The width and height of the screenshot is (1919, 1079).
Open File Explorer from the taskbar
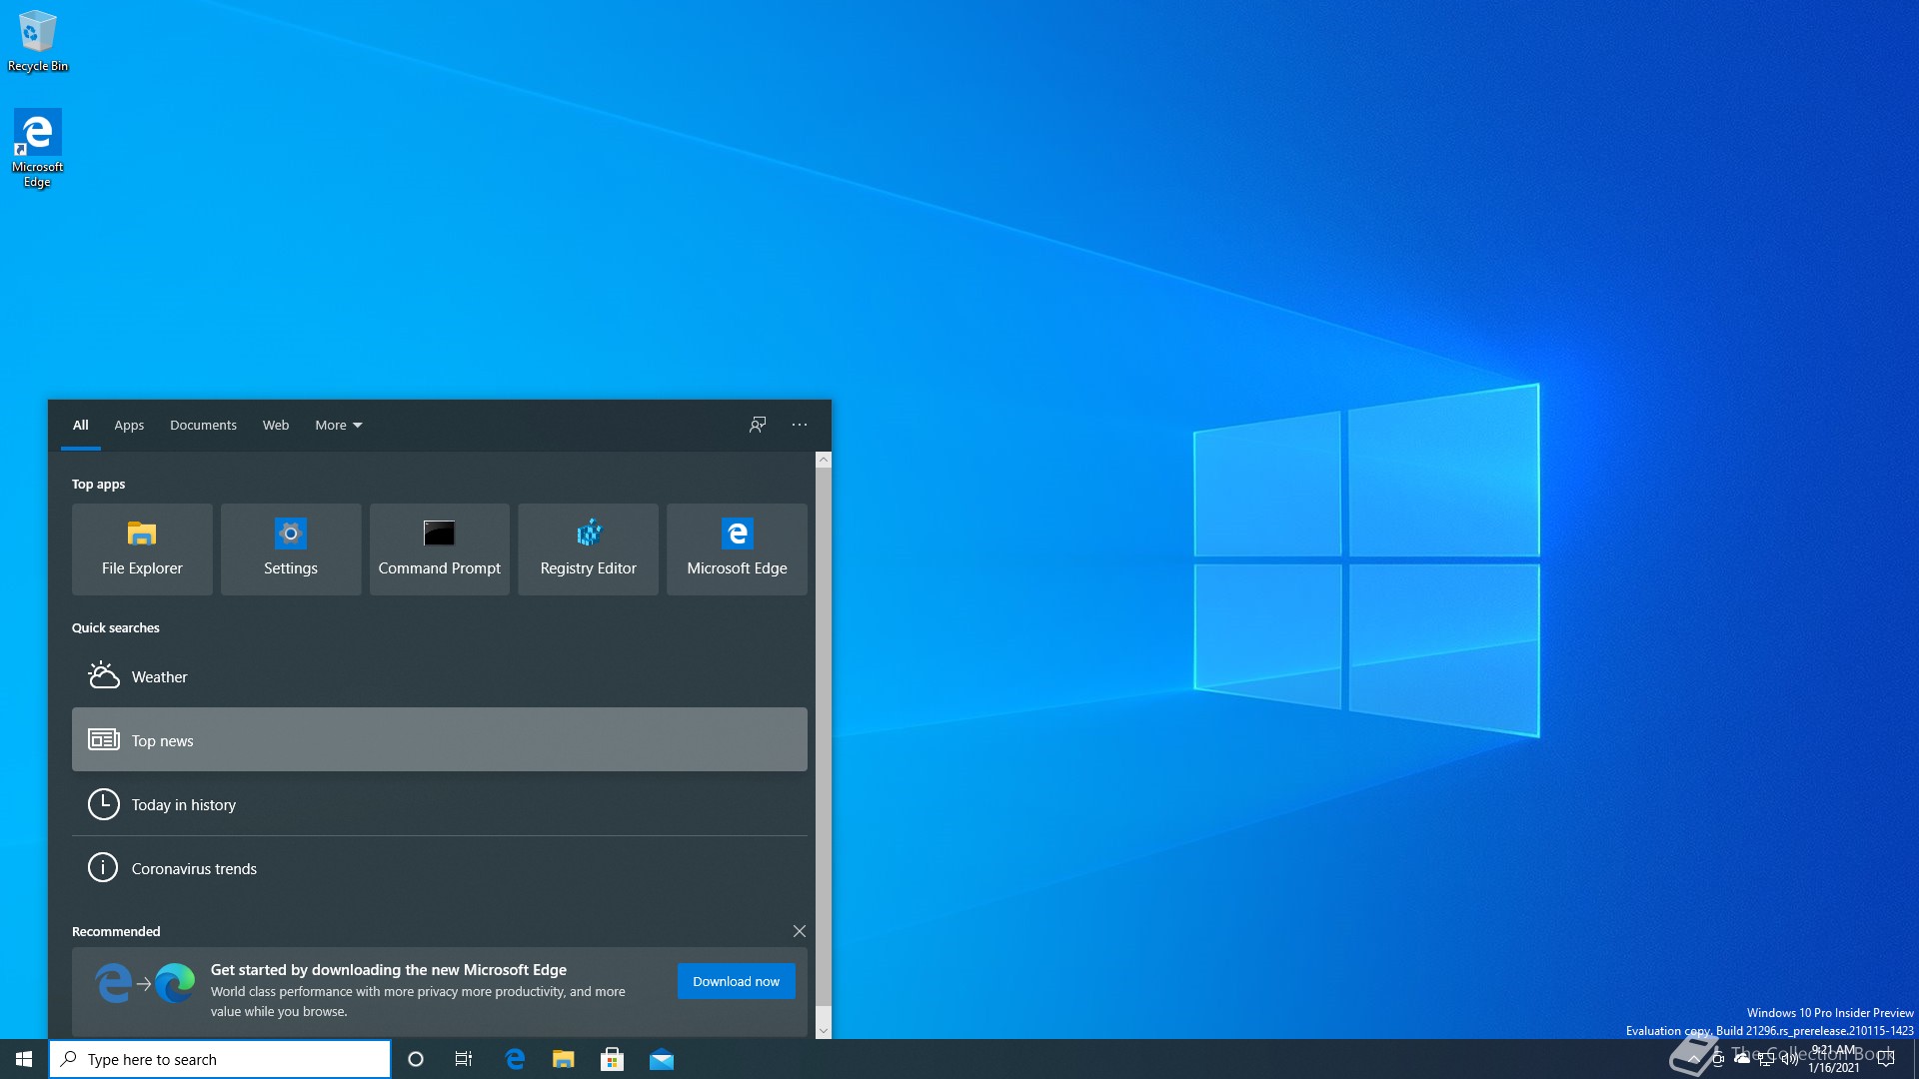(564, 1059)
